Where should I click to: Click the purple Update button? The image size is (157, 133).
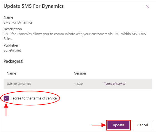click(x=119, y=125)
